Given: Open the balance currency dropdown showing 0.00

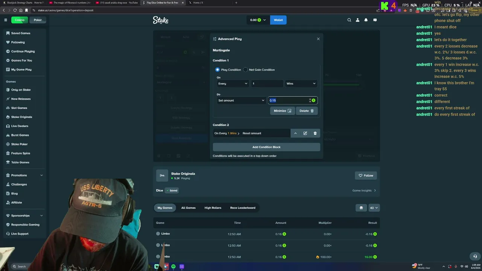Looking at the screenshot, I should point(258,20).
